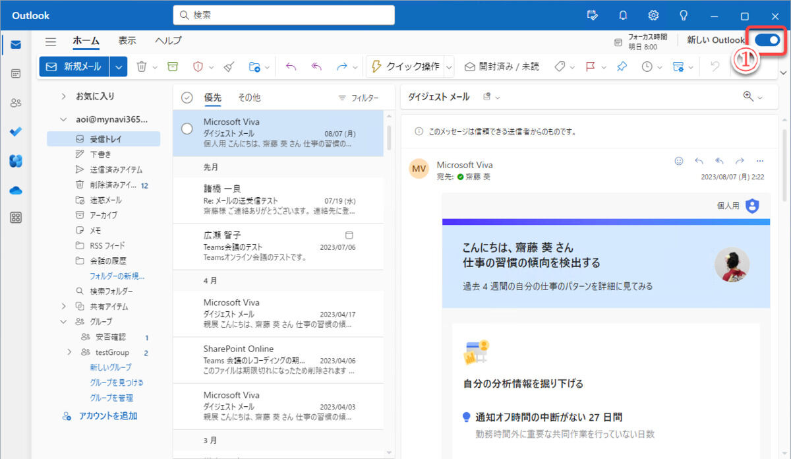
Task: Open the More apps grid icon
Action: pyautogui.click(x=16, y=218)
